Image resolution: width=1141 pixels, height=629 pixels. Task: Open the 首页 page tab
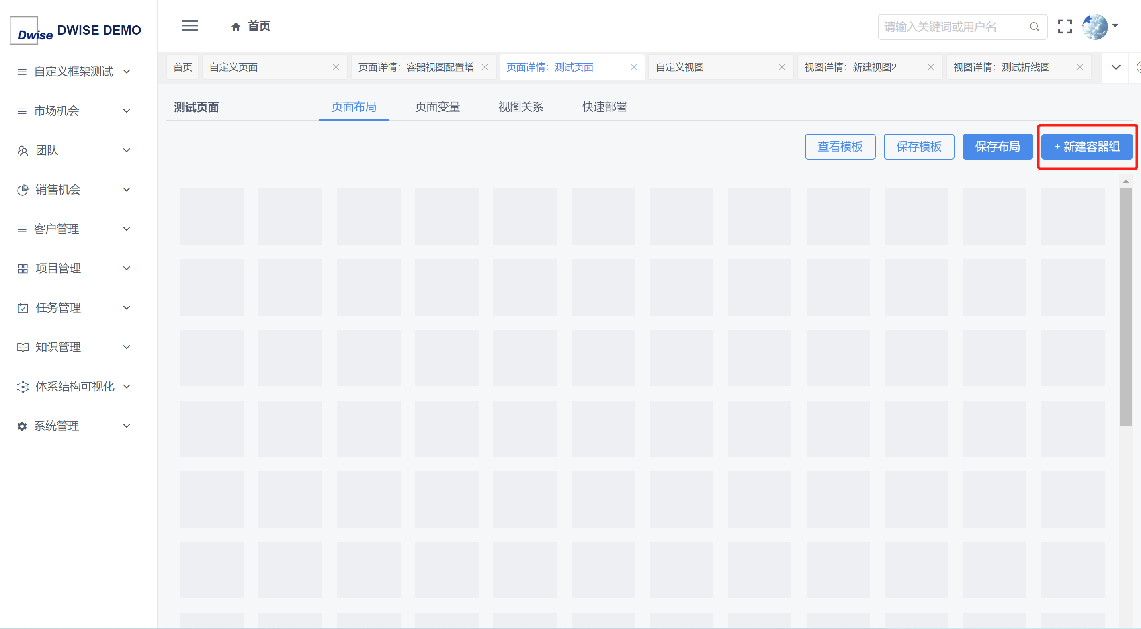click(x=182, y=68)
